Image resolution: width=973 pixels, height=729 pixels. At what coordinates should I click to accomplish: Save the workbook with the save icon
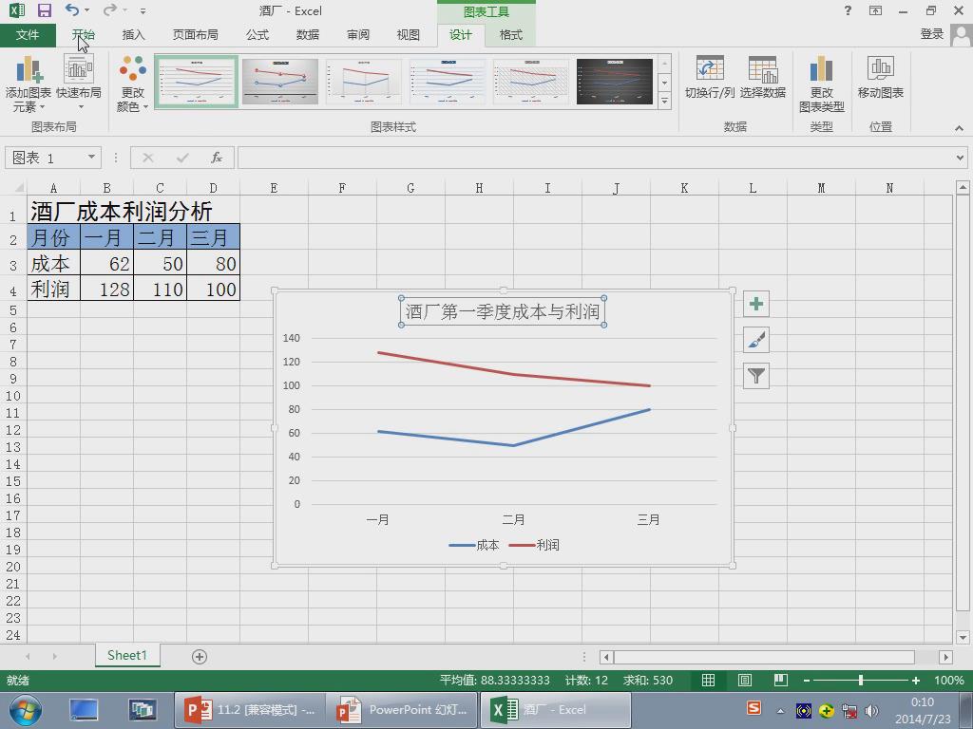44,10
